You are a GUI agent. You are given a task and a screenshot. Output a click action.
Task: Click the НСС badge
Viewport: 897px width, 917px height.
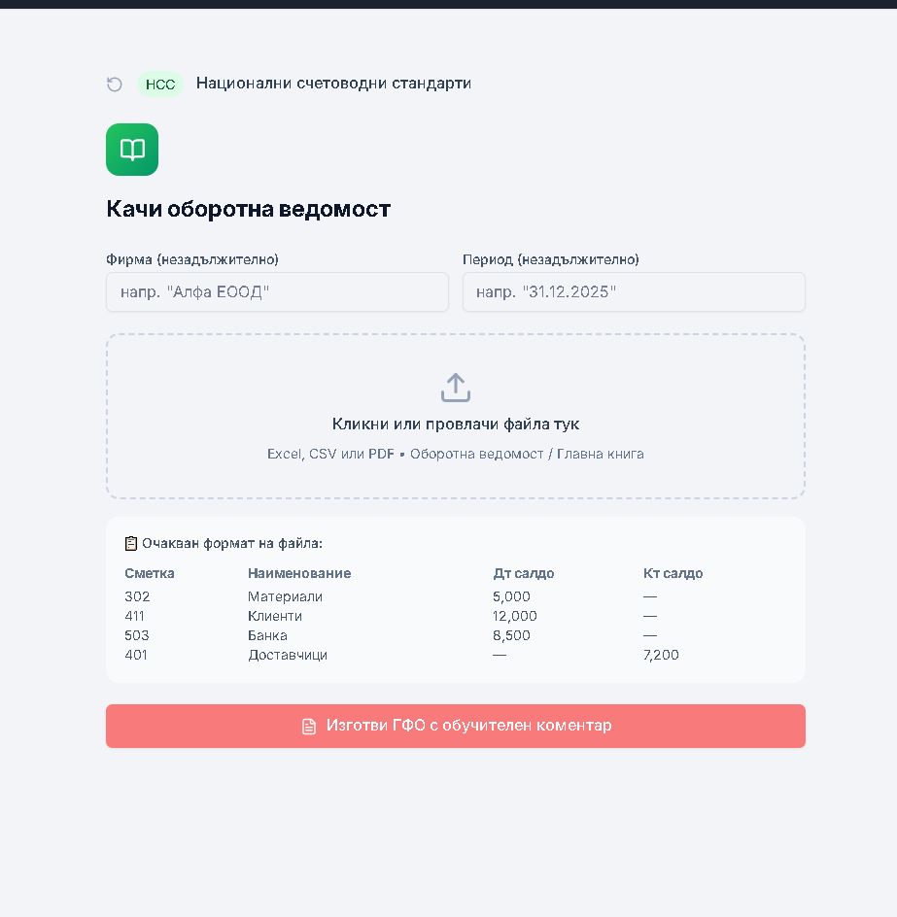[160, 85]
